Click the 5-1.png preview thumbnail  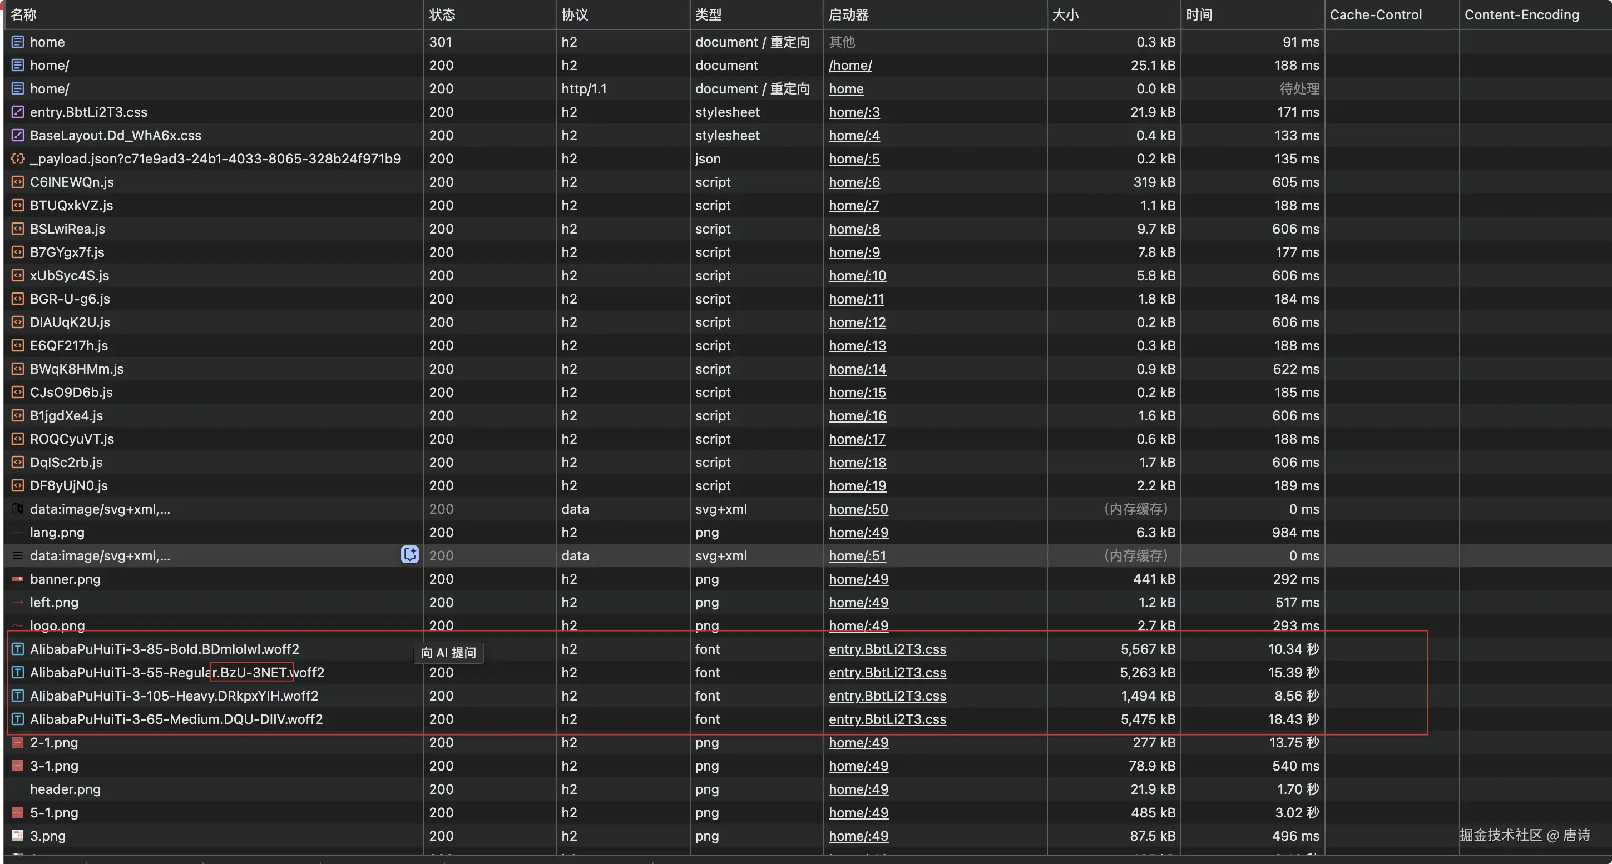18,813
